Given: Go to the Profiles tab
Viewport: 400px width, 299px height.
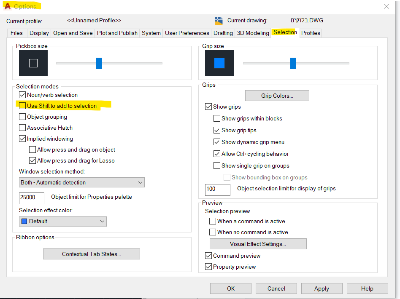Looking at the screenshot, I should click(311, 33).
